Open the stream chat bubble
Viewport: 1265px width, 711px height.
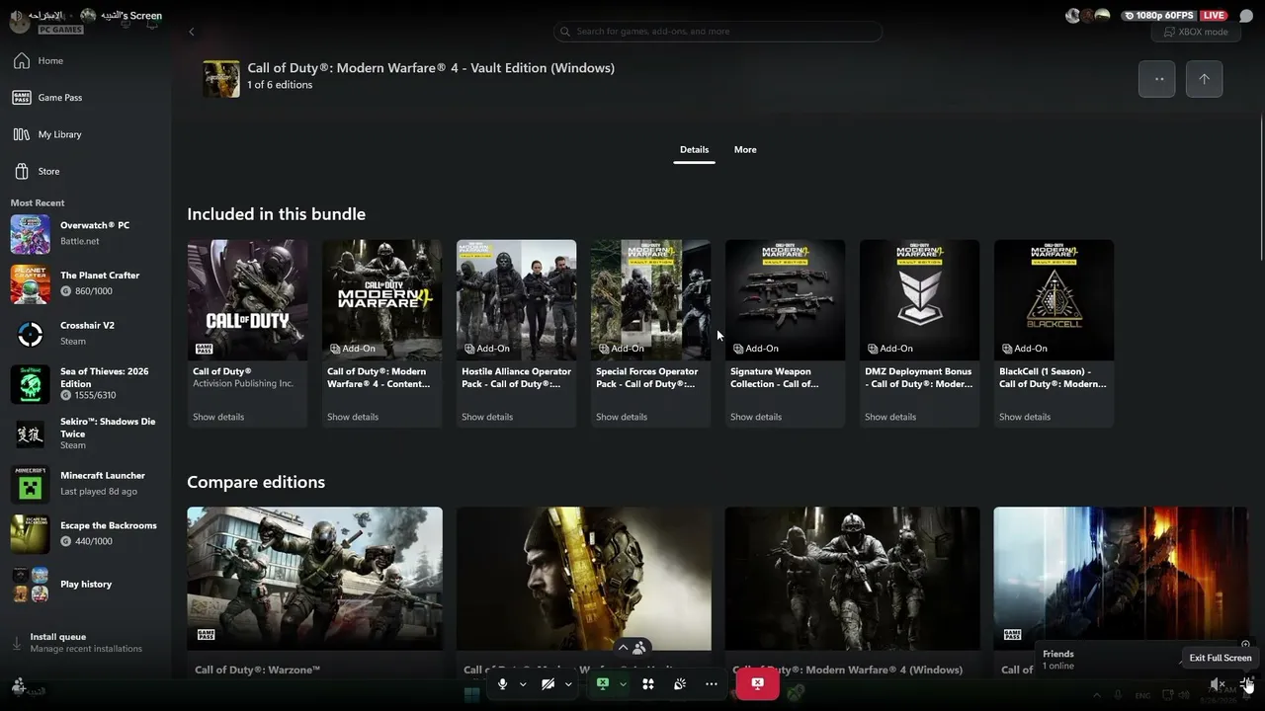point(1246,16)
